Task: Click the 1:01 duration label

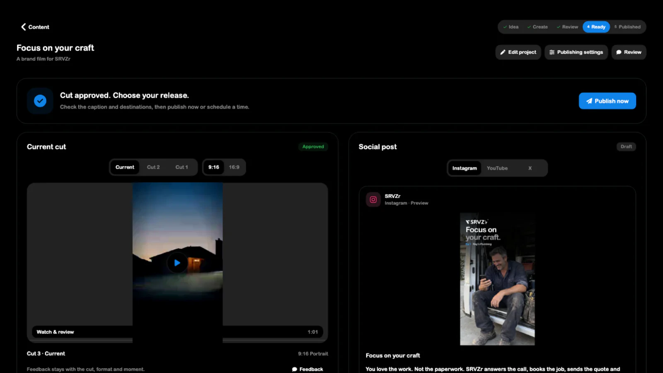Action: pos(313,332)
